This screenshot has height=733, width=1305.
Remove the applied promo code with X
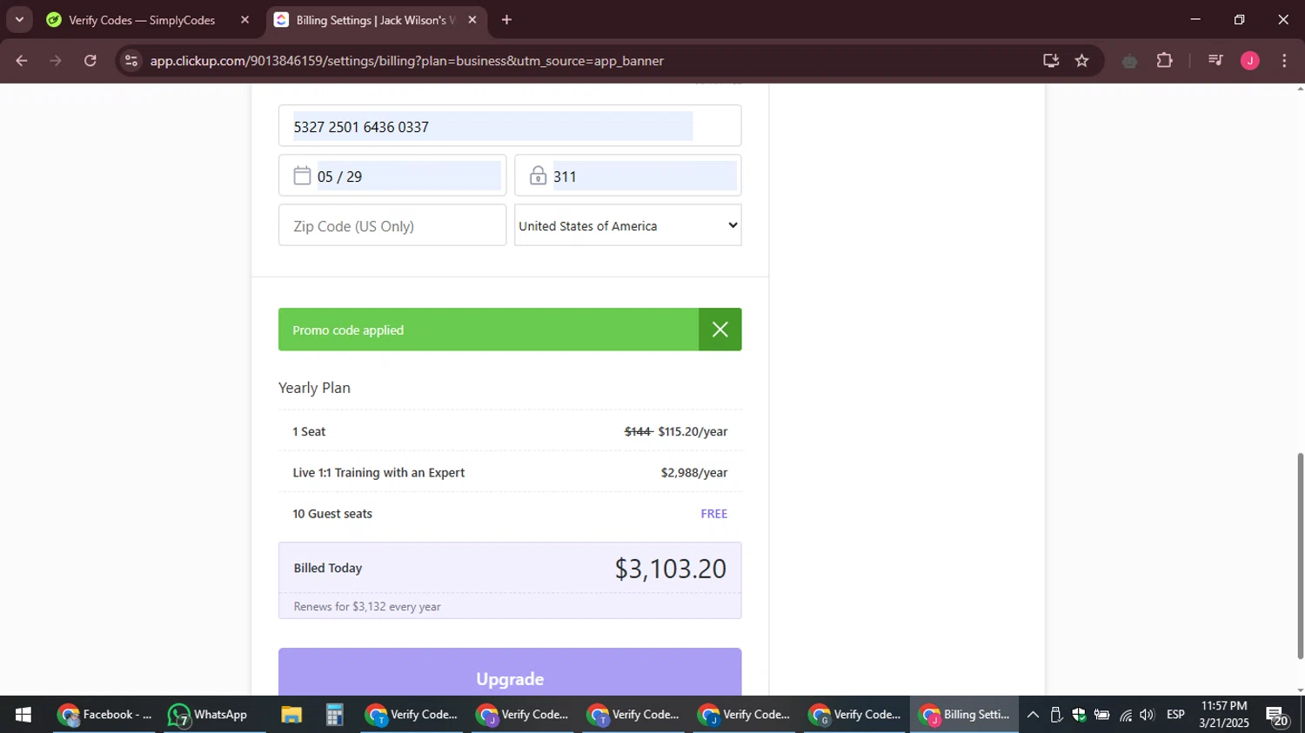[x=719, y=330]
